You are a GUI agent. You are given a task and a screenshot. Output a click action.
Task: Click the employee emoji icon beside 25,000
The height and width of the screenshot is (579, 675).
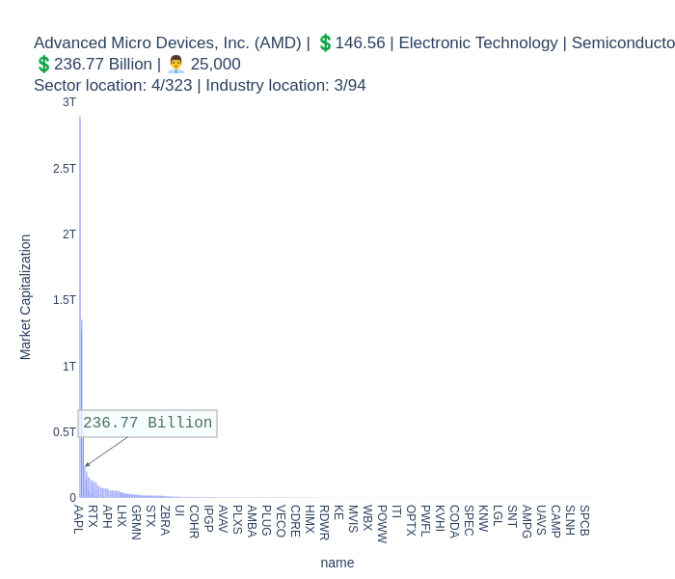(176, 65)
